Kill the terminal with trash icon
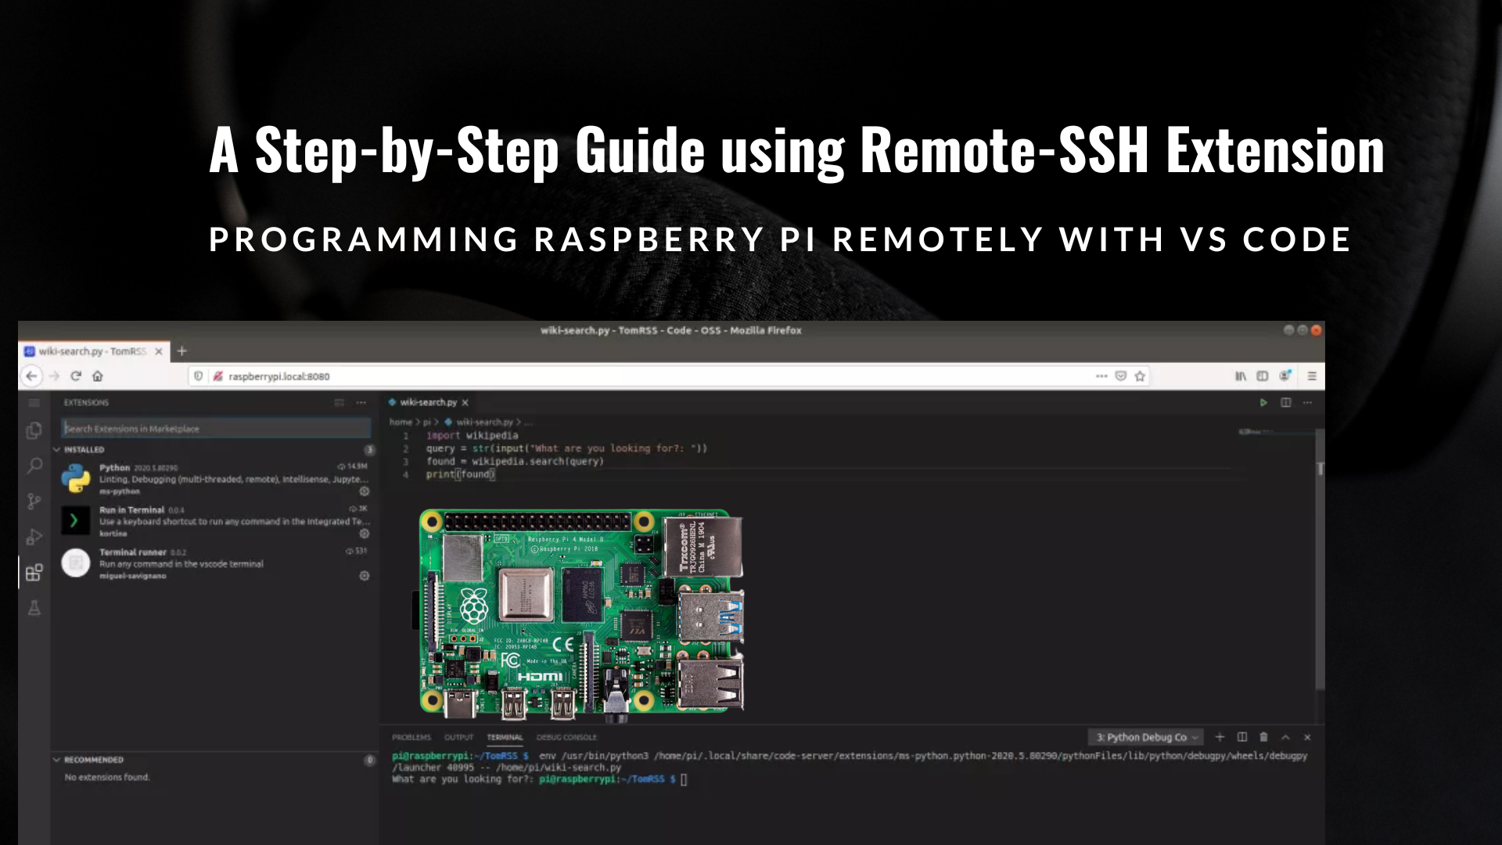1502x845 pixels. click(x=1263, y=737)
